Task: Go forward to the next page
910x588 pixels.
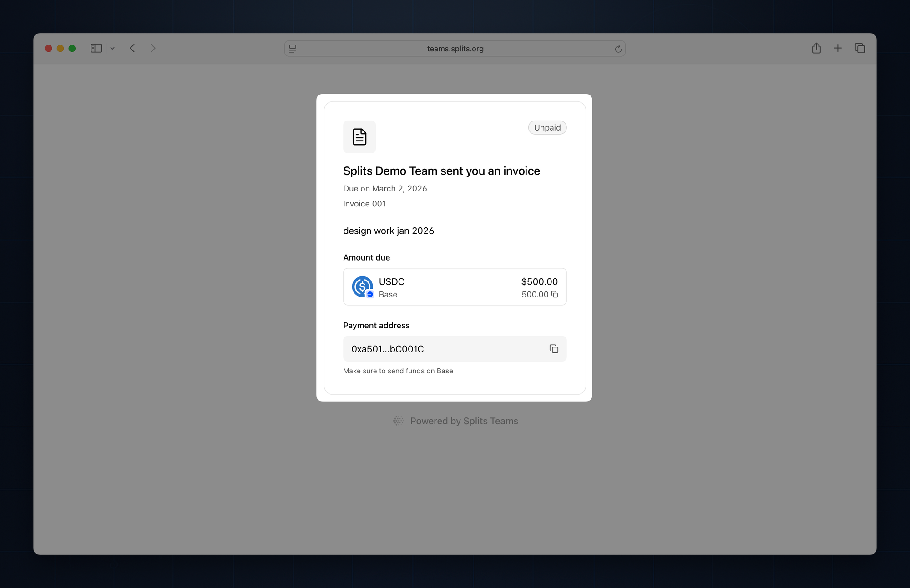Action: coord(153,48)
